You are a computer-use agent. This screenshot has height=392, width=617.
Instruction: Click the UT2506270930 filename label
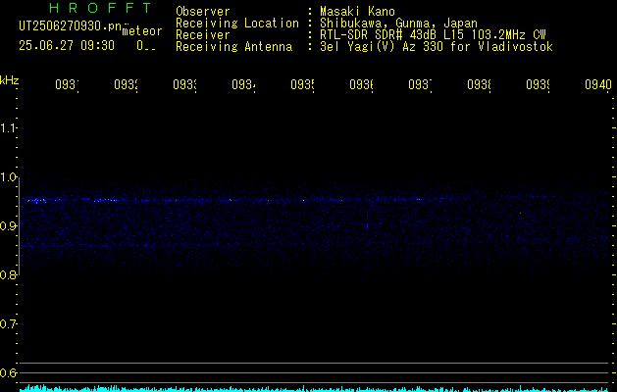(x=71, y=26)
